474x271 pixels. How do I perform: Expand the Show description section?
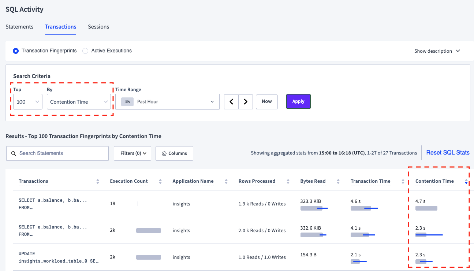tap(437, 51)
